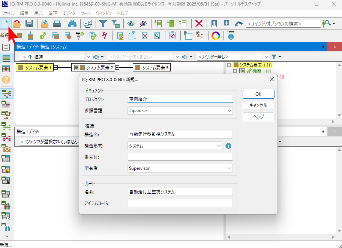Click the red lightning bolt icon
This screenshot has width=342, height=248.
pos(105,36)
